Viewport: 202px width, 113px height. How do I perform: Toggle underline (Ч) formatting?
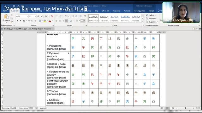[24, 21]
